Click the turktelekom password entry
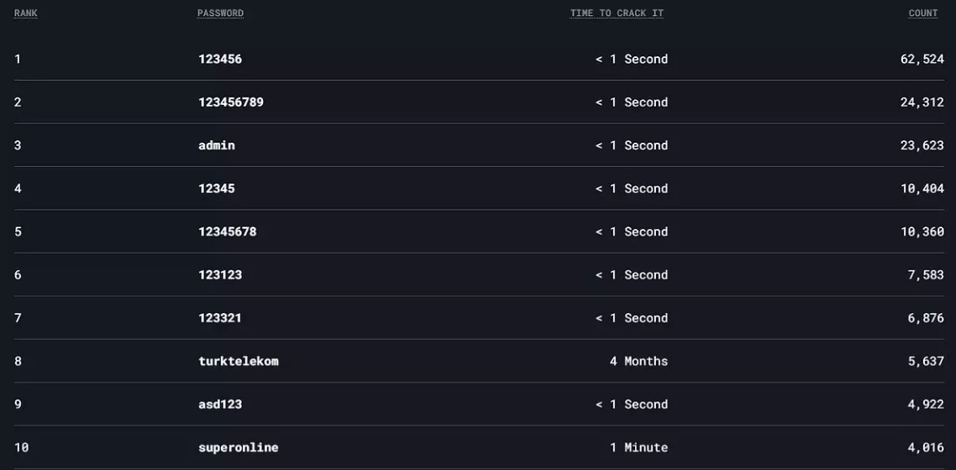The image size is (956, 470). point(239,362)
